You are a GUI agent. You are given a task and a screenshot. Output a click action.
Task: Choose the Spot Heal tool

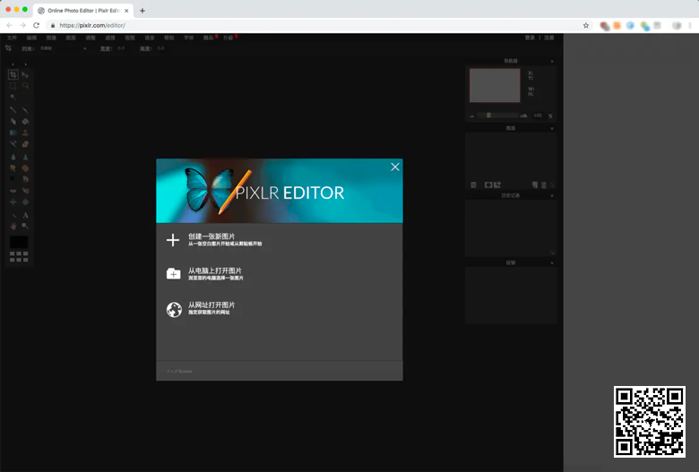click(25, 190)
